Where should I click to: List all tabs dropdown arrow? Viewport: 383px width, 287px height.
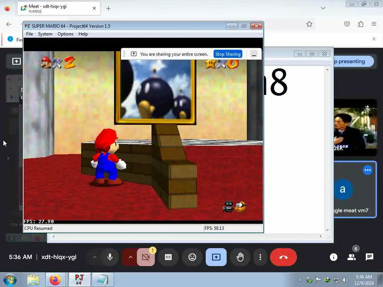pyautogui.click(x=323, y=9)
